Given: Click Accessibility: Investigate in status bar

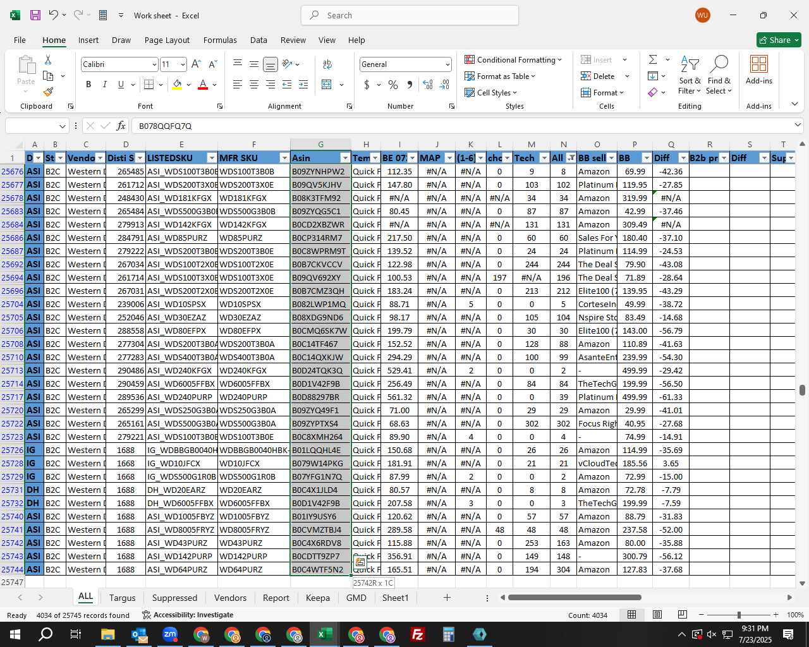Looking at the screenshot, I should tap(188, 615).
